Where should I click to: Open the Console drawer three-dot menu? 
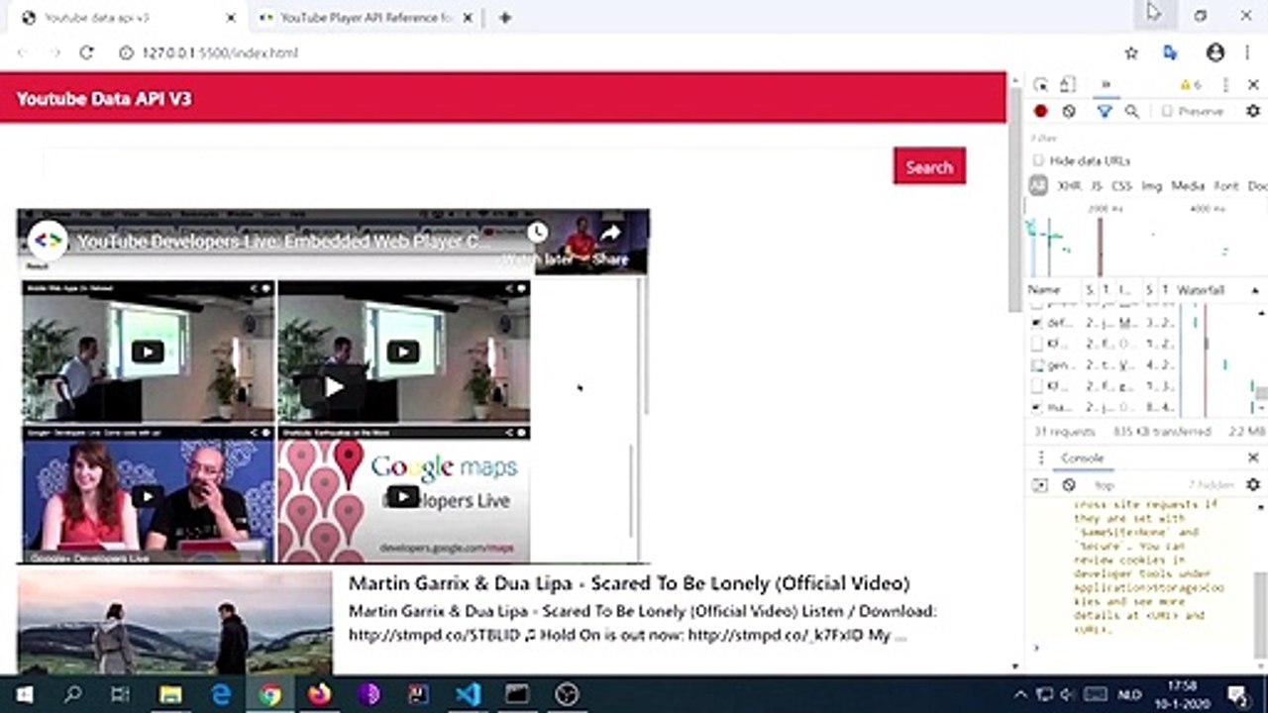pyautogui.click(x=1040, y=458)
